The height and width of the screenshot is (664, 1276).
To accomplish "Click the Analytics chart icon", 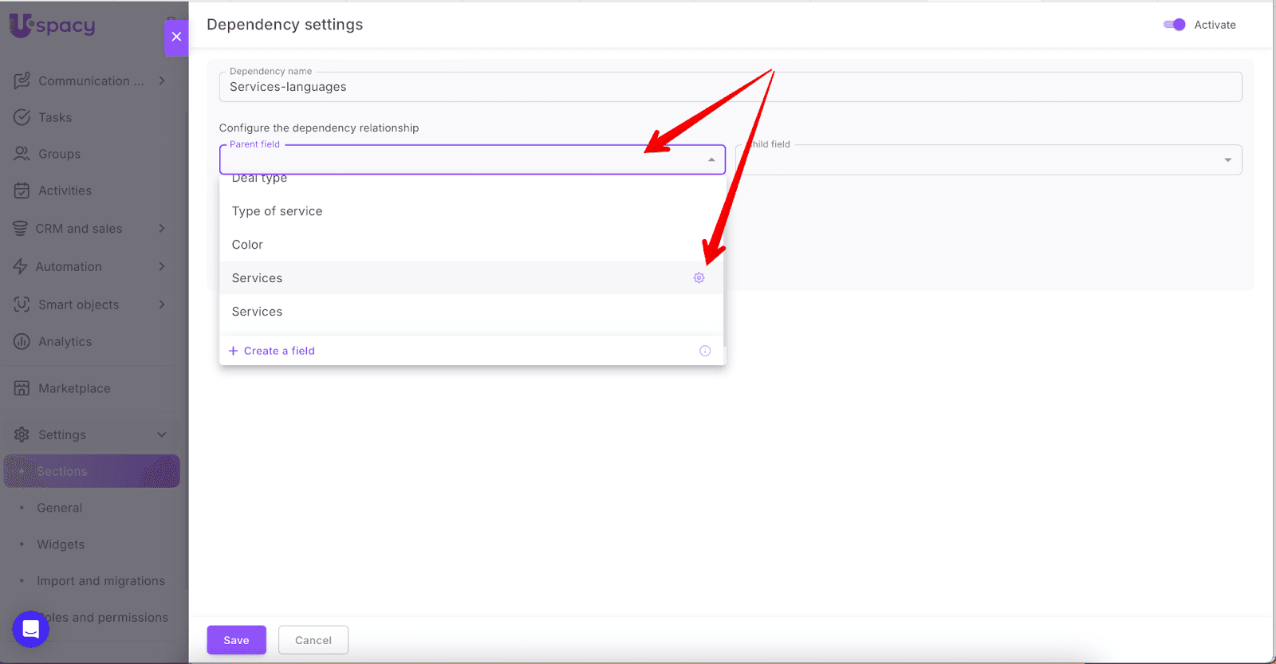I will tap(22, 341).
